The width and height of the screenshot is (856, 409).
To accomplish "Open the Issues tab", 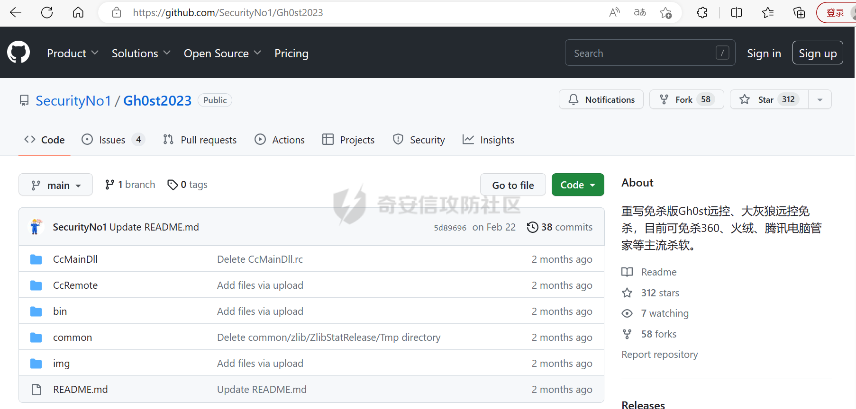I will (x=113, y=140).
